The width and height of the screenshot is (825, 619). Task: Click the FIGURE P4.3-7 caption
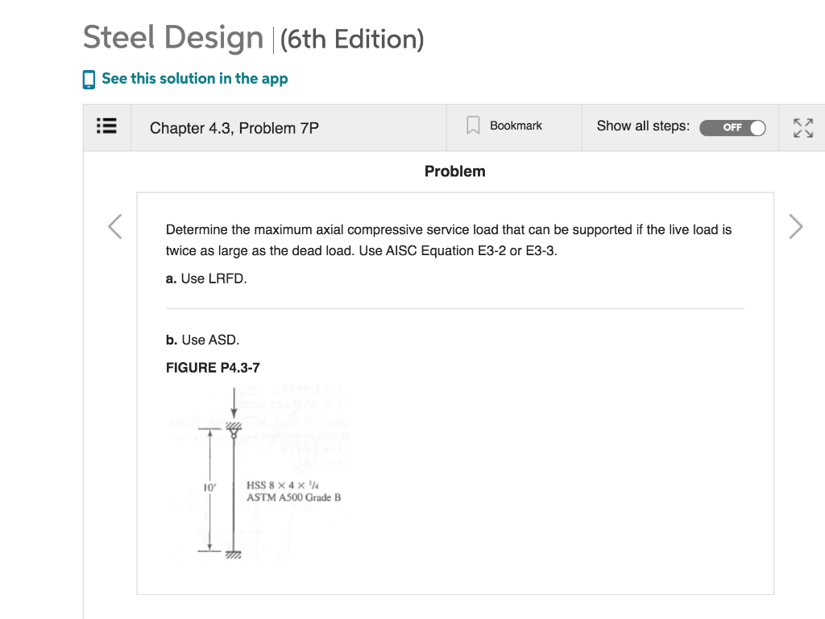point(213,368)
